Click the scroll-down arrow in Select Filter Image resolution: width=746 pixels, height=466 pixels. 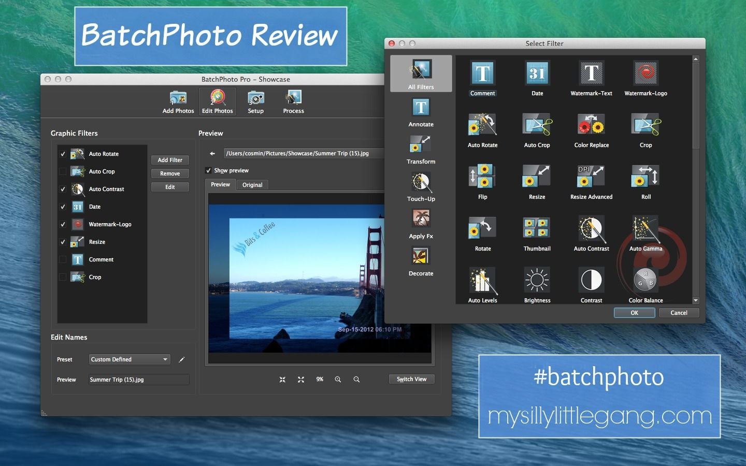coord(696,300)
